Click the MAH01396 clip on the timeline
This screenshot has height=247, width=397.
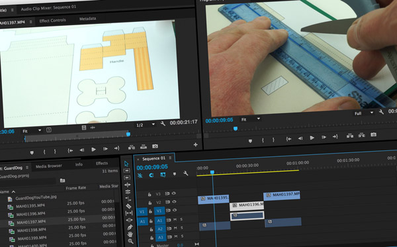click(247, 205)
